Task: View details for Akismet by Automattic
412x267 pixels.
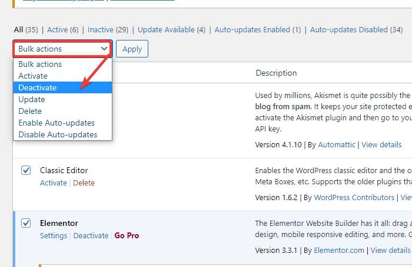Action: point(381,144)
